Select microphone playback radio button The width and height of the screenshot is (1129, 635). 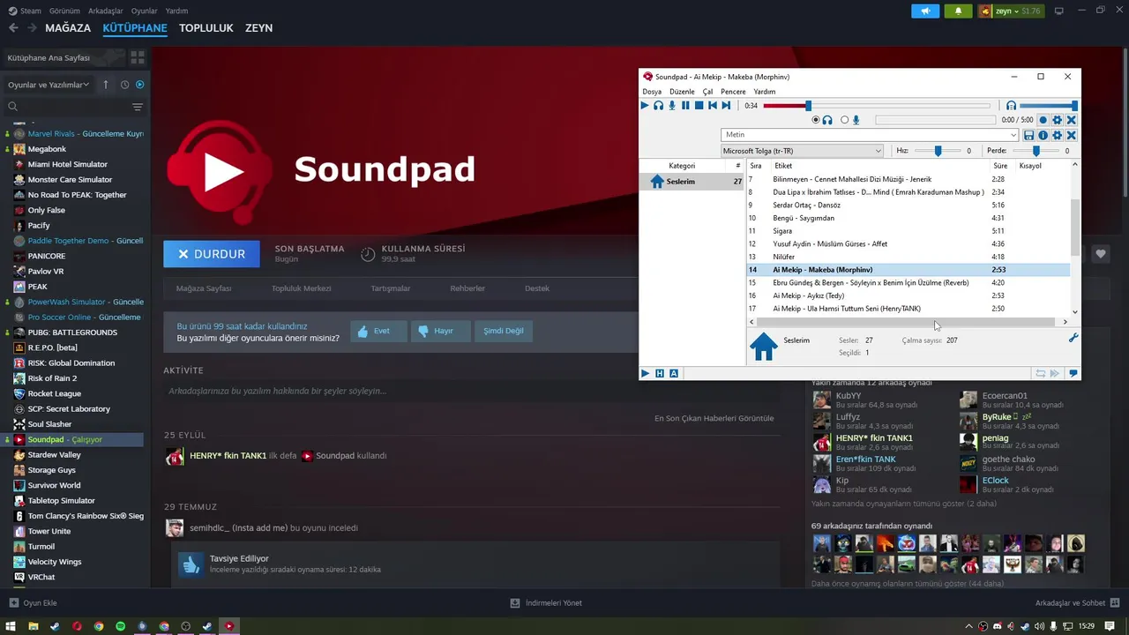tap(844, 120)
